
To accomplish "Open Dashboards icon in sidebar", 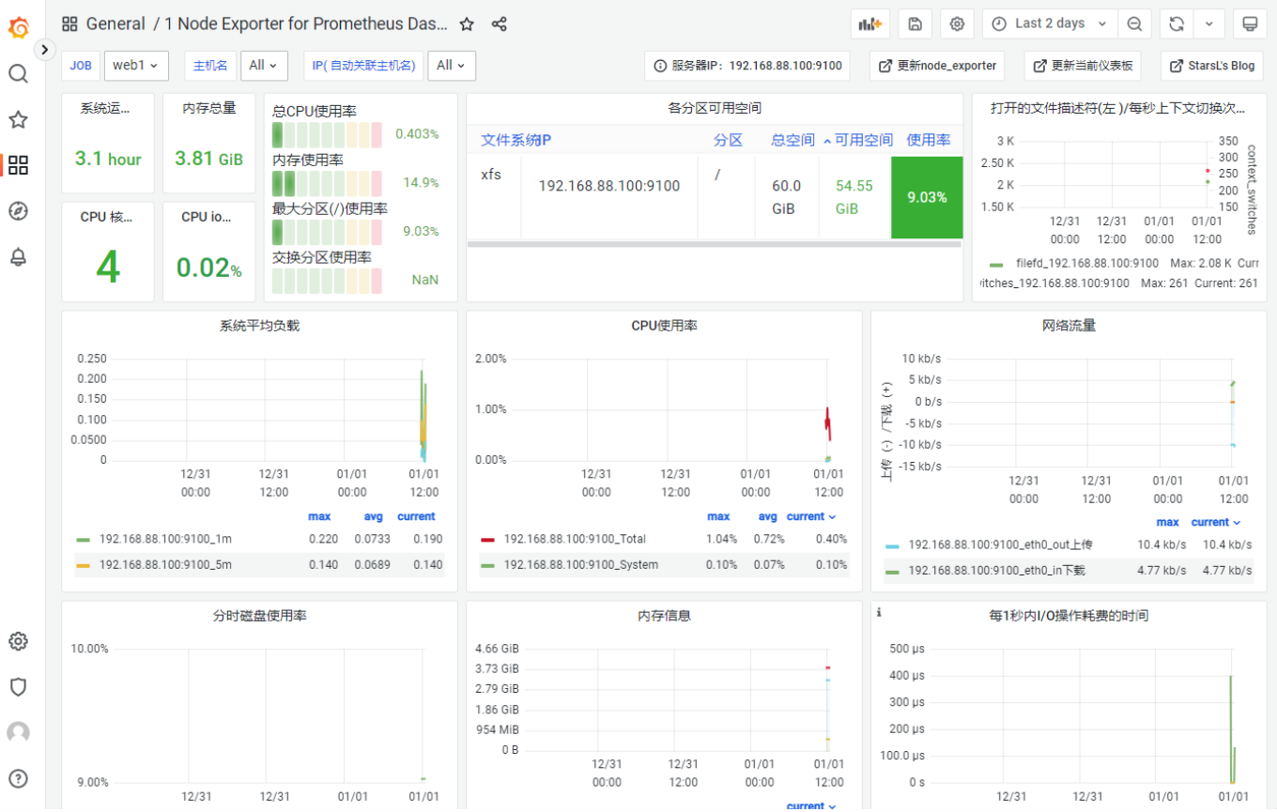I will click(18, 165).
